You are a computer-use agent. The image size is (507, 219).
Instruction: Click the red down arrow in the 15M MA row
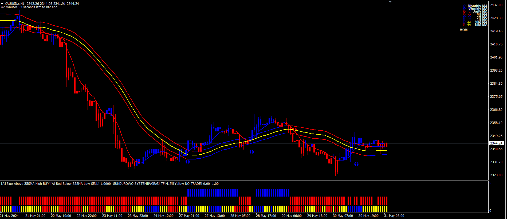click(x=464, y=25)
